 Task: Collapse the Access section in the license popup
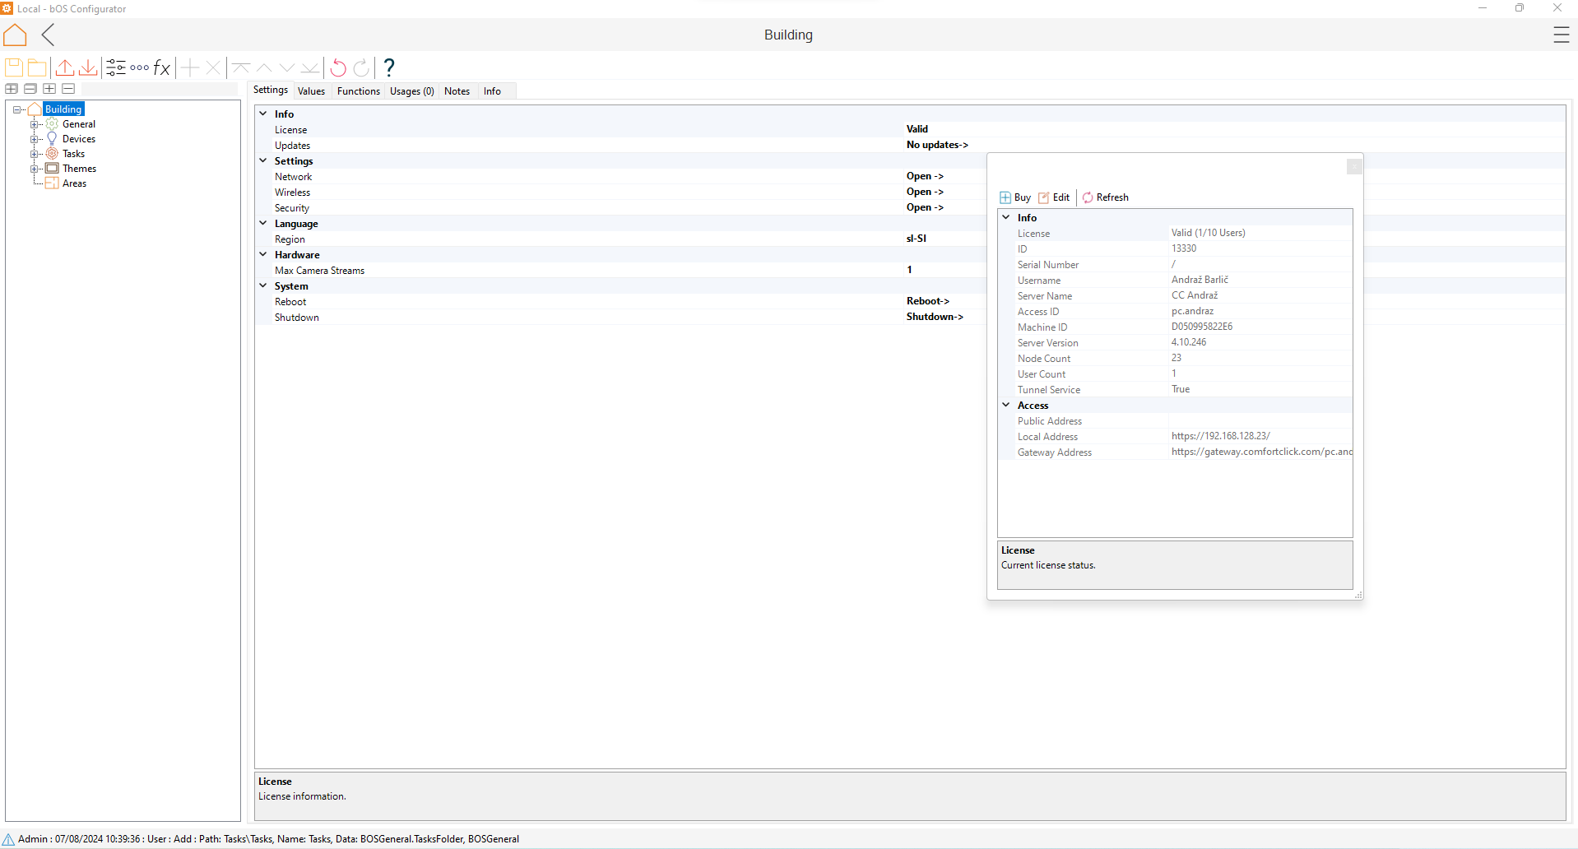(1006, 405)
